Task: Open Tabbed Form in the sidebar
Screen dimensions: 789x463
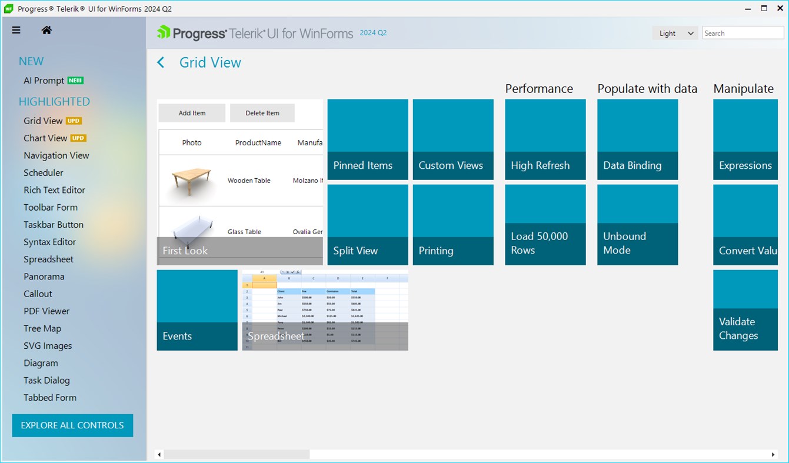Action: coord(50,398)
